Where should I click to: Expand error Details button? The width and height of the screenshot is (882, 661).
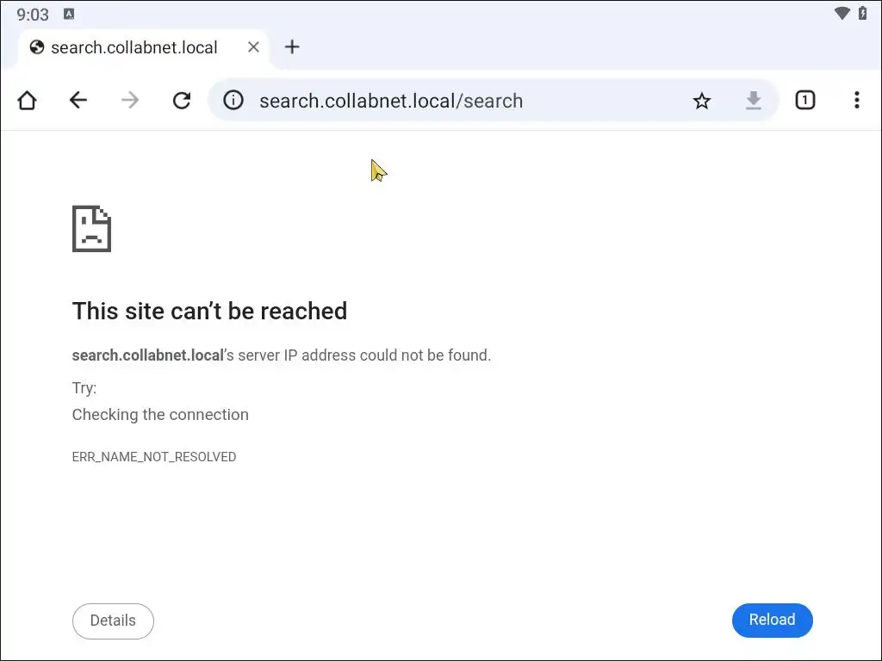[x=113, y=621]
